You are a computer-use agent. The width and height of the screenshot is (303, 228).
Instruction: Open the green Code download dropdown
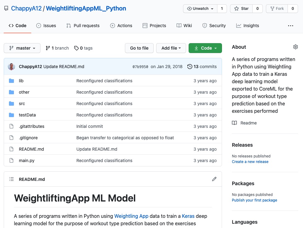[205, 48]
